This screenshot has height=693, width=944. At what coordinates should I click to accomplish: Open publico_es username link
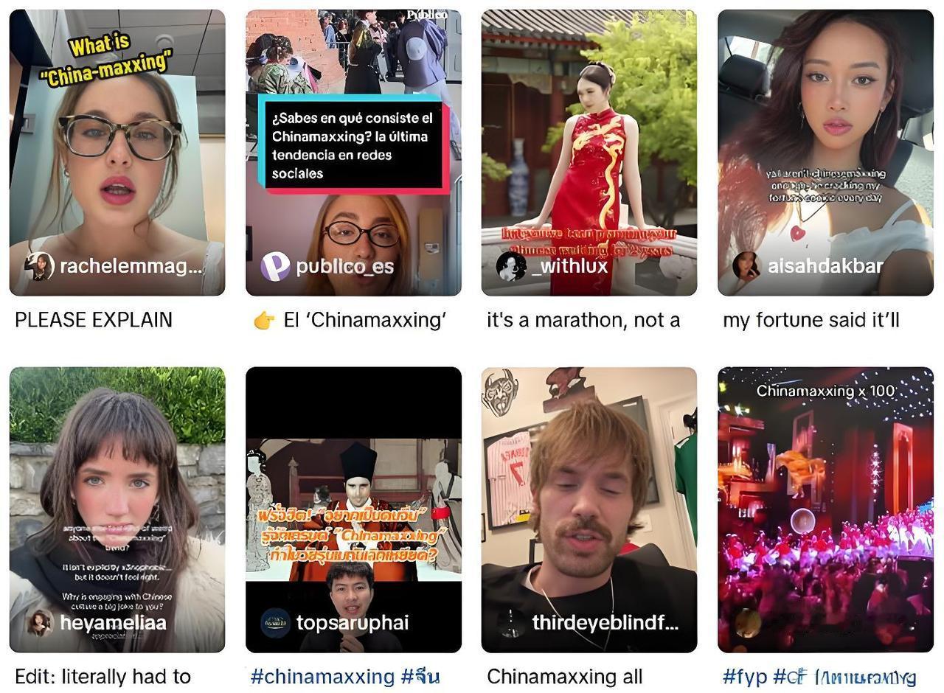pos(345,266)
